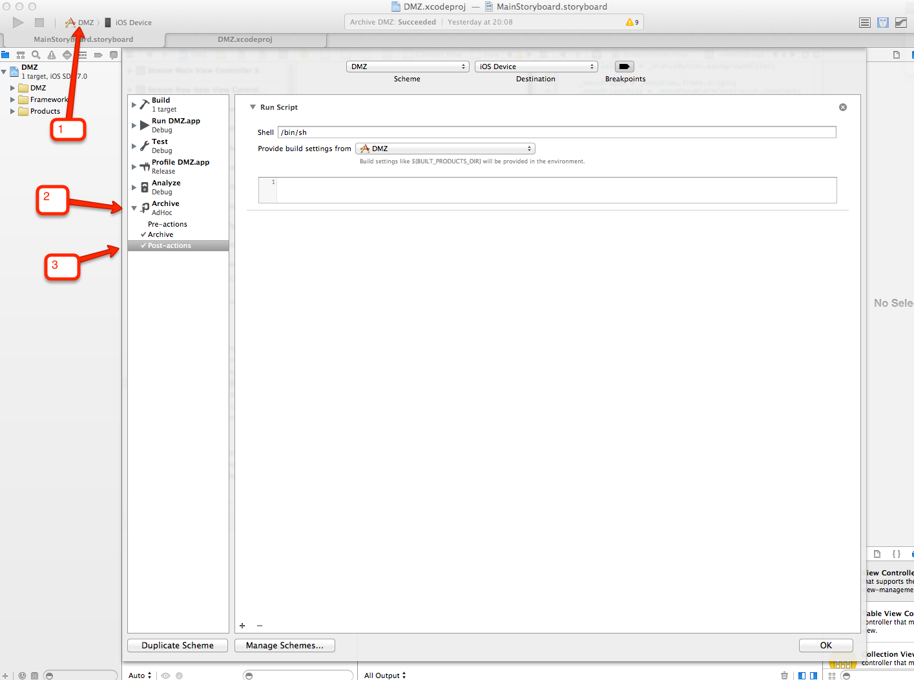Screen dimensions: 914x680
Task: Expand the DMZ folder in navigator
Action: pos(12,88)
